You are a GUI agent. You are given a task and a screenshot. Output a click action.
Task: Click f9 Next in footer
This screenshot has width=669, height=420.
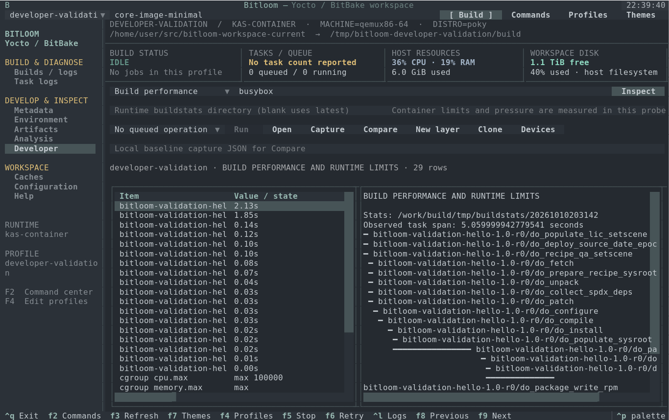pos(495,416)
